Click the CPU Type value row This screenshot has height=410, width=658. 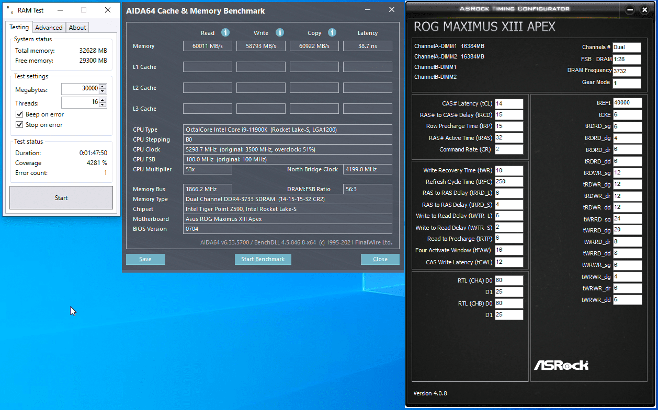[288, 130]
